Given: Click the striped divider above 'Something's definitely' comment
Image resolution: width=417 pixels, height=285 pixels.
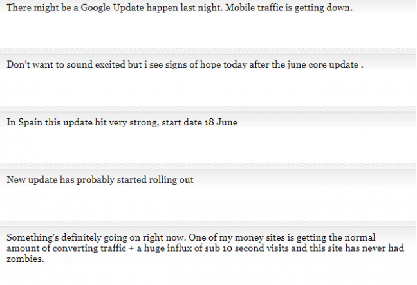Looking at the screenshot, I should tap(208, 223).
